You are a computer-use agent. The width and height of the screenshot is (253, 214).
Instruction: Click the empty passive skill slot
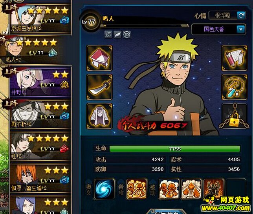pyautogui.click(x=236, y=189)
